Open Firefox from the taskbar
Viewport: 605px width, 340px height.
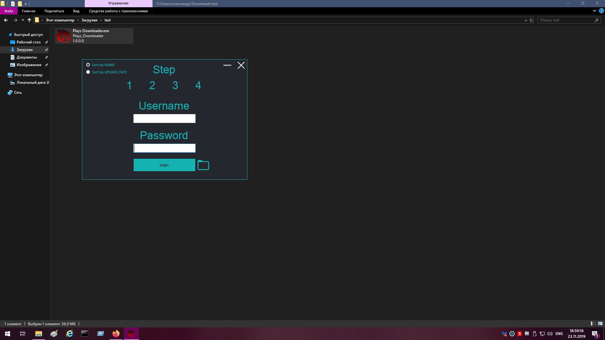tap(116, 334)
